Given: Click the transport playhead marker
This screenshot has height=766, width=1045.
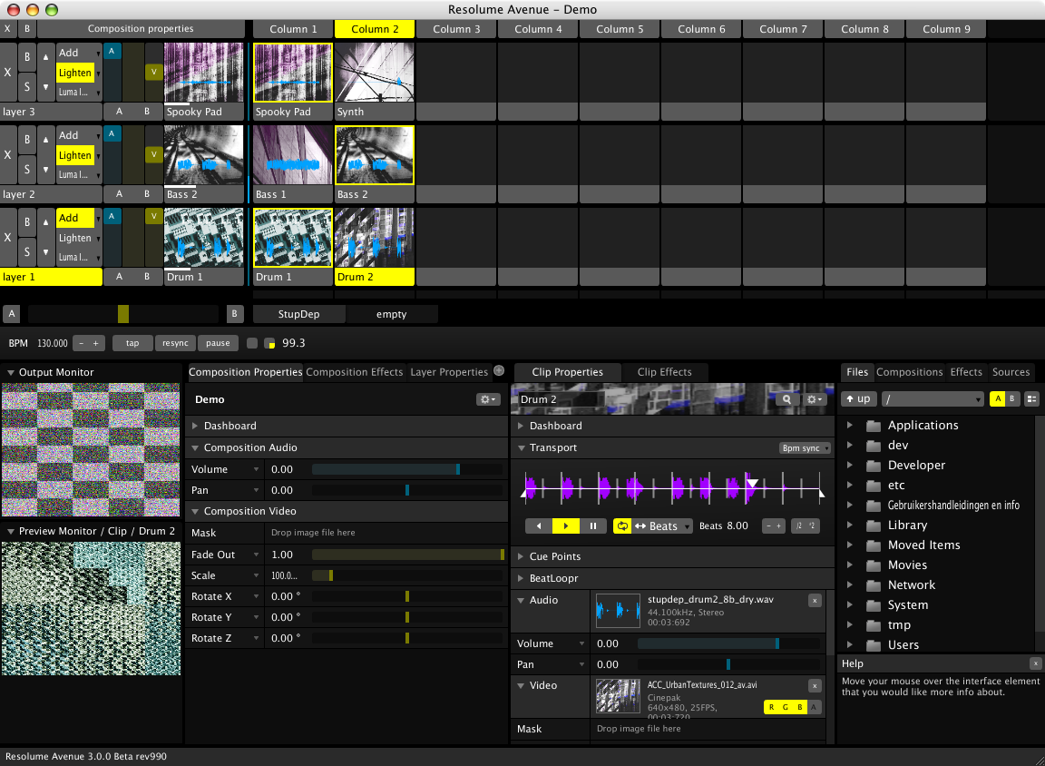Looking at the screenshot, I should pos(752,484).
